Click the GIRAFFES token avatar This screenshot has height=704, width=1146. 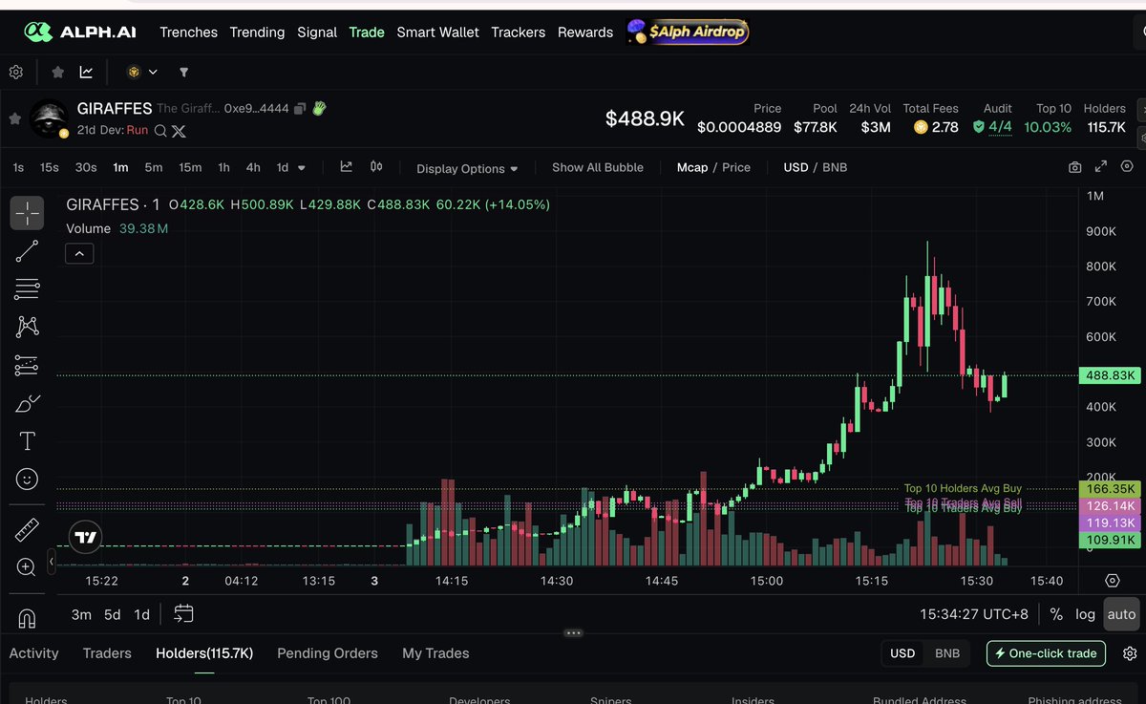coord(49,119)
